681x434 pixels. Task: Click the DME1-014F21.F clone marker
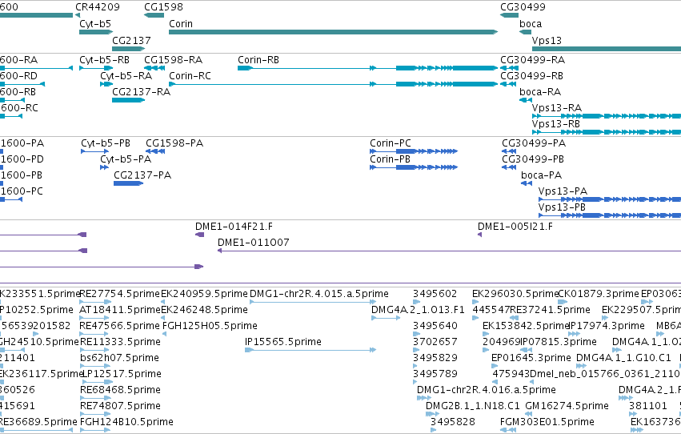[200, 235]
